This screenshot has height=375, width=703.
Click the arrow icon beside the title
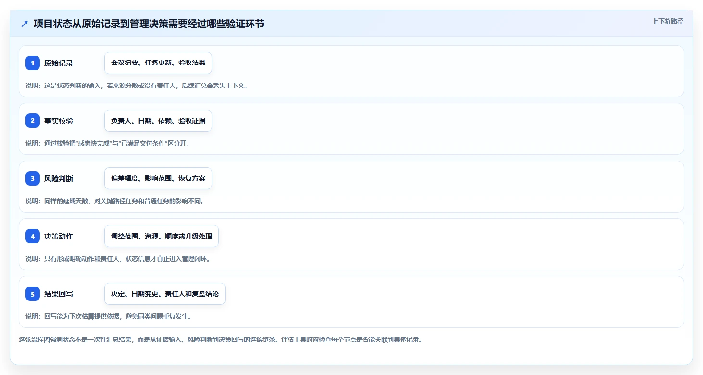[x=25, y=24]
